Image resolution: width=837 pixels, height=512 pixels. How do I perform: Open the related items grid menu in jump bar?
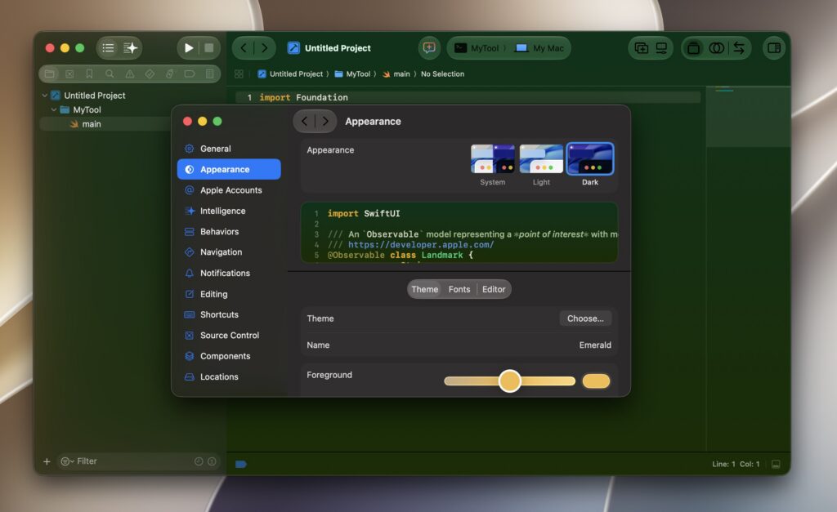coord(239,74)
